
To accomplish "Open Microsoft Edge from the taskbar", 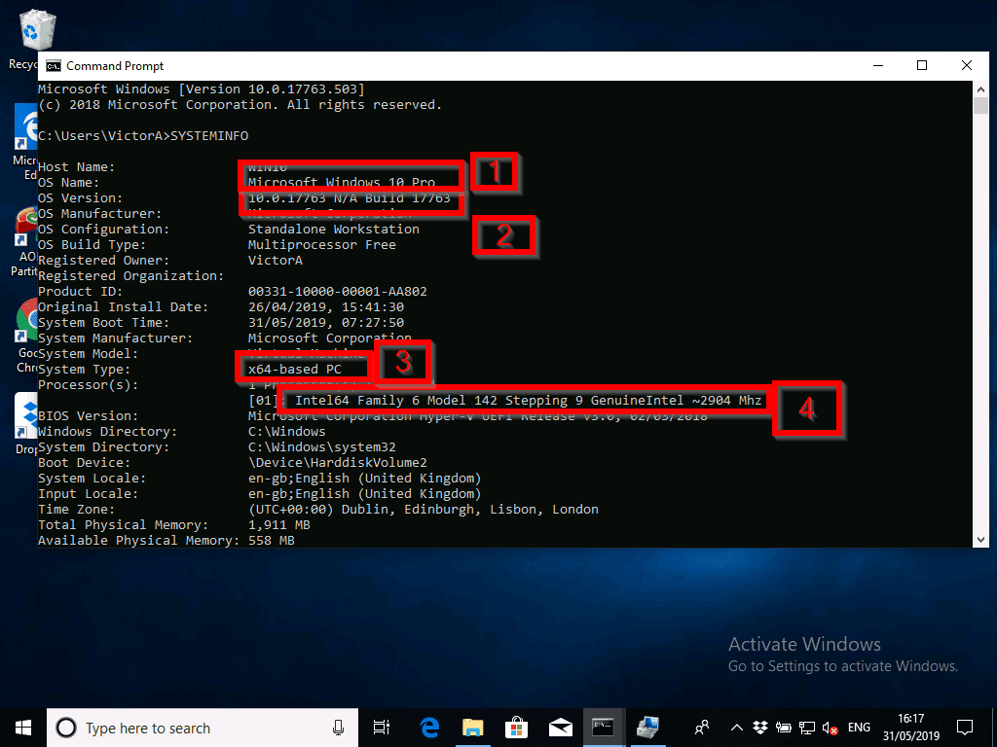I will 428,728.
